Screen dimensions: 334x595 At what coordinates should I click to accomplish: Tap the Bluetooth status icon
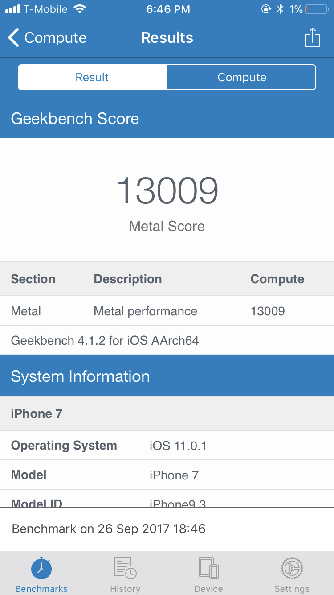[280, 9]
